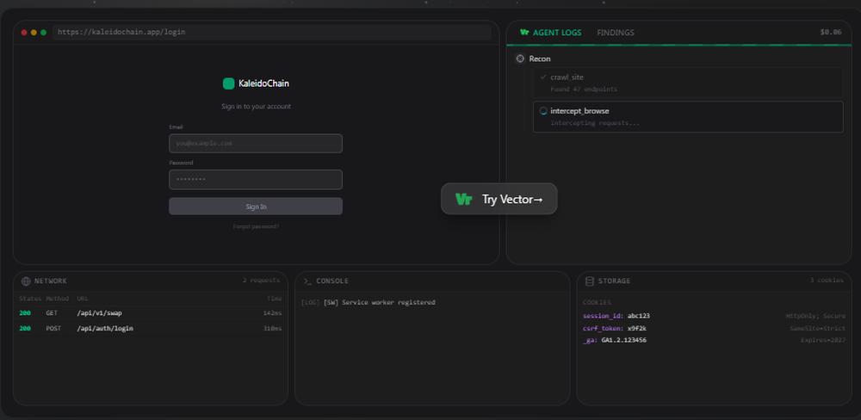The height and width of the screenshot is (420, 861).
Task: Click the 3 cookies count label
Action: point(827,281)
